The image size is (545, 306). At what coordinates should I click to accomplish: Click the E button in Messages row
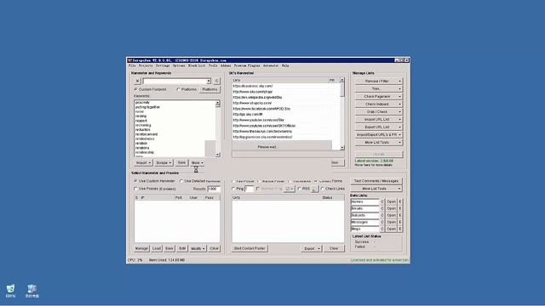400,222
